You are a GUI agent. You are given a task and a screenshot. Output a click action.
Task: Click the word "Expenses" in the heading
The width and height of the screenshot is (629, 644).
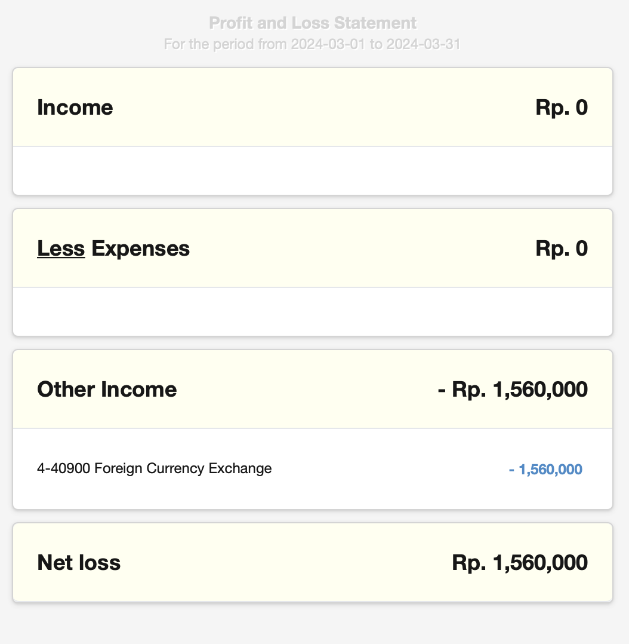141,249
